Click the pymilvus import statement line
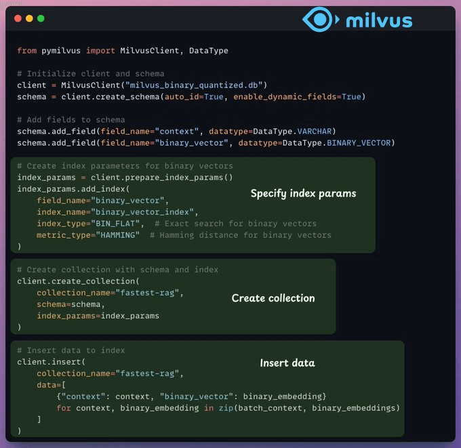Viewport: 461px width, 448px height. [x=123, y=51]
